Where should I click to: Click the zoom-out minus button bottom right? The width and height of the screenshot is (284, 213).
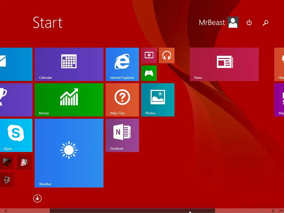tap(282, 211)
